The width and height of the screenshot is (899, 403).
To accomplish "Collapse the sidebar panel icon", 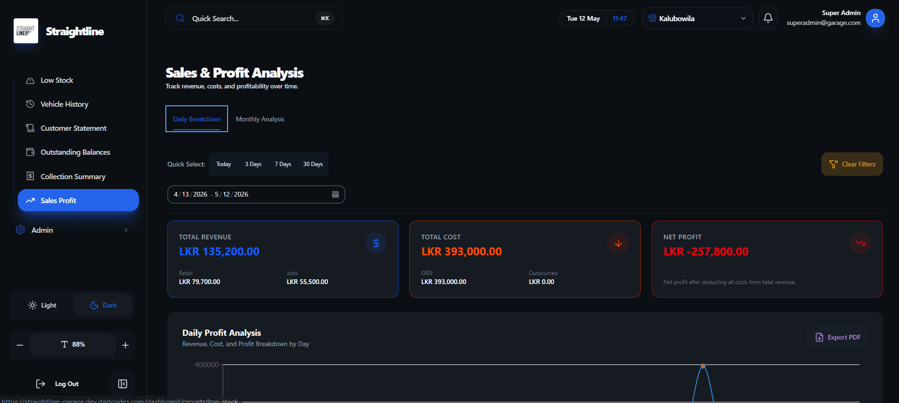I will tap(123, 384).
